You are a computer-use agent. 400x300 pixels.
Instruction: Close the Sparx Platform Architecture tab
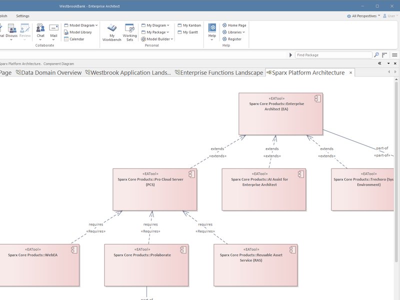coord(351,72)
